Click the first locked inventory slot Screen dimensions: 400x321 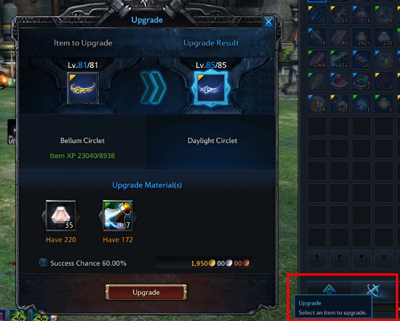coord(317,259)
